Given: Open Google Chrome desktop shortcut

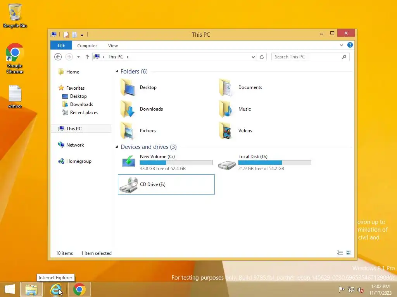Looking at the screenshot, I should 15,59.
